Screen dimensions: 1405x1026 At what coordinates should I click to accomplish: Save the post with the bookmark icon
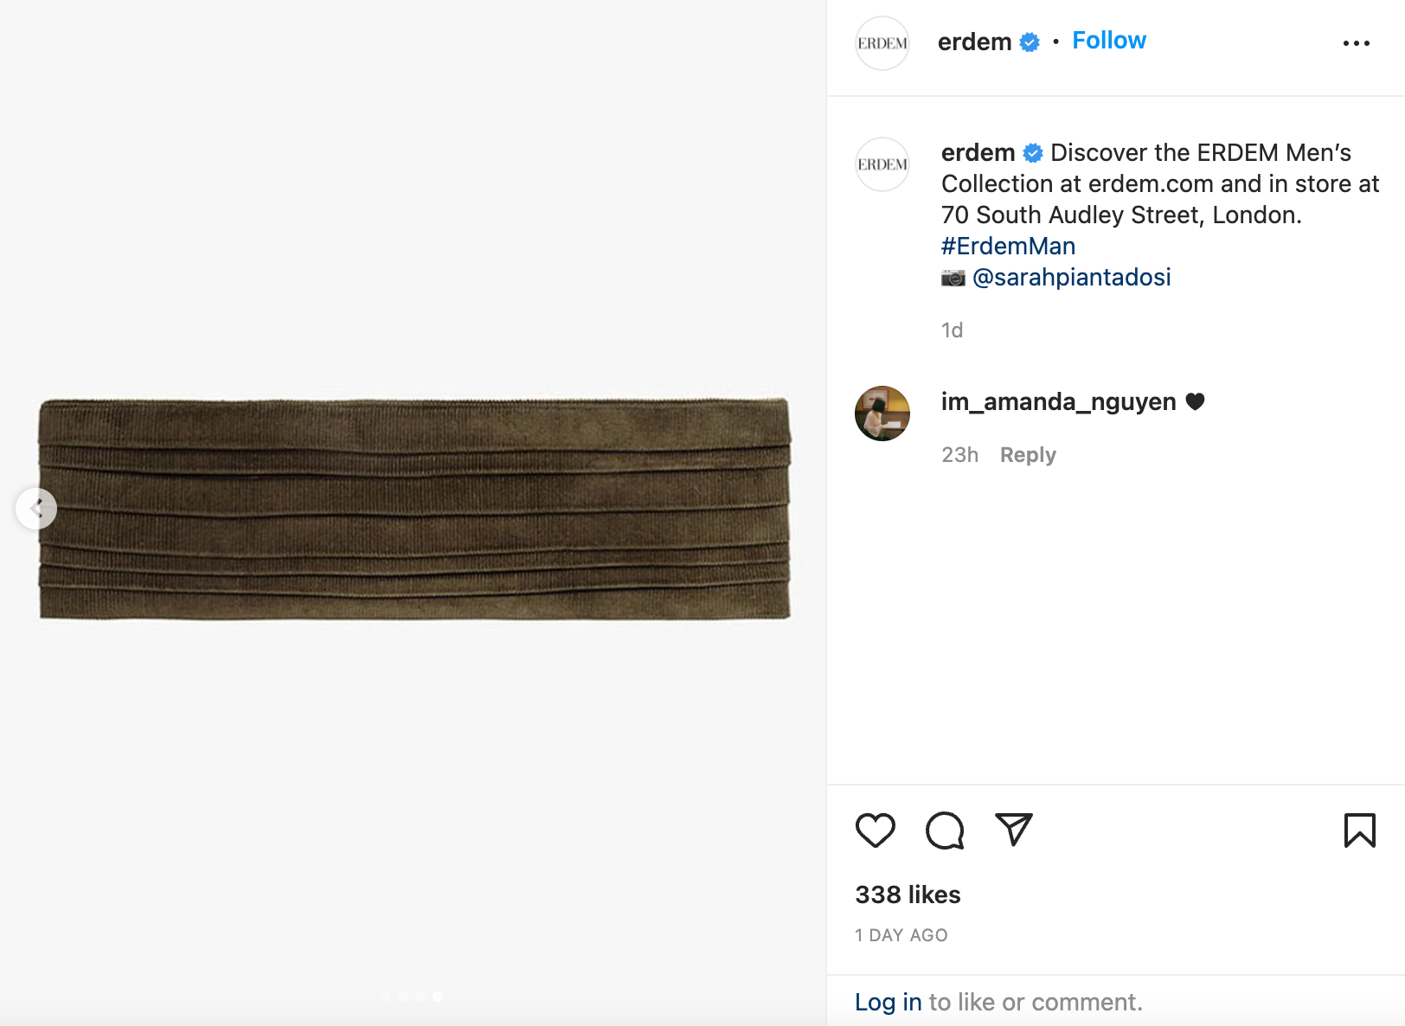(x=1359, y=830)
